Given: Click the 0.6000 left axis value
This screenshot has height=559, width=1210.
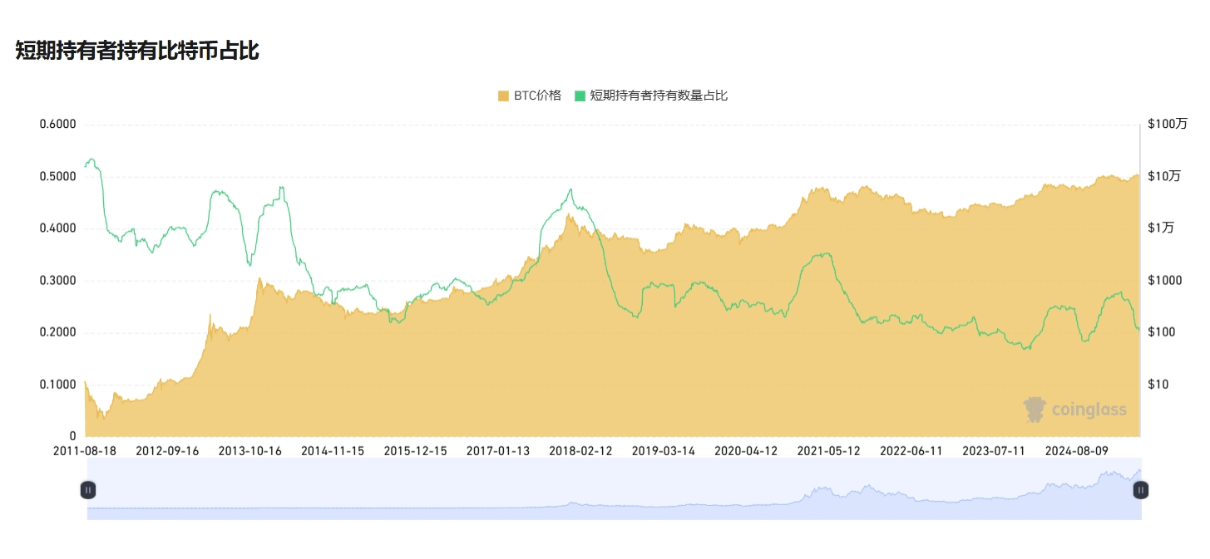Looking at the screenshot, I should click(x=57, y=125).
